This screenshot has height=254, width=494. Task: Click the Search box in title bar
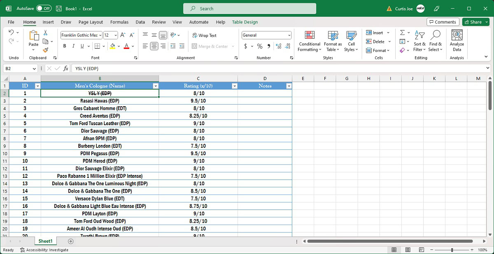(x=249, y=9)
